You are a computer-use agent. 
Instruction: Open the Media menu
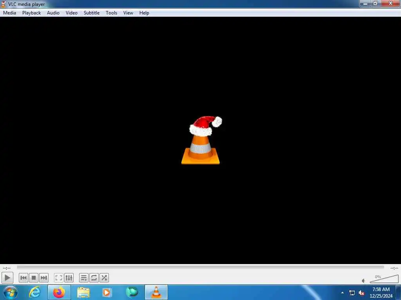[9, 13]
